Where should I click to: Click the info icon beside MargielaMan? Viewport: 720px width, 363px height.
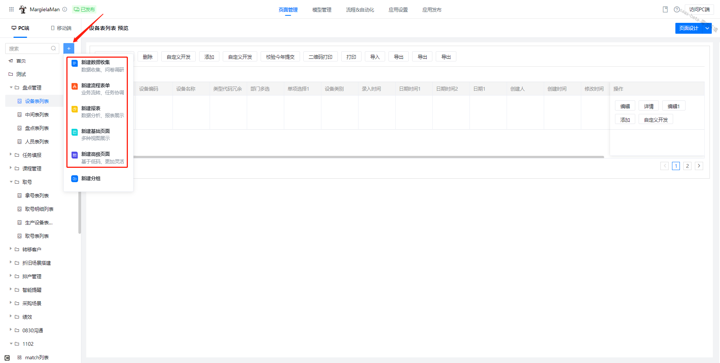(64, 9)
